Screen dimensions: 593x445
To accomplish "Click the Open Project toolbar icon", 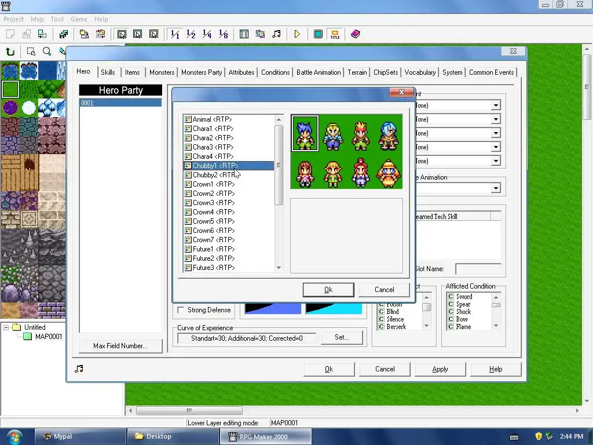I will point(27,34).
